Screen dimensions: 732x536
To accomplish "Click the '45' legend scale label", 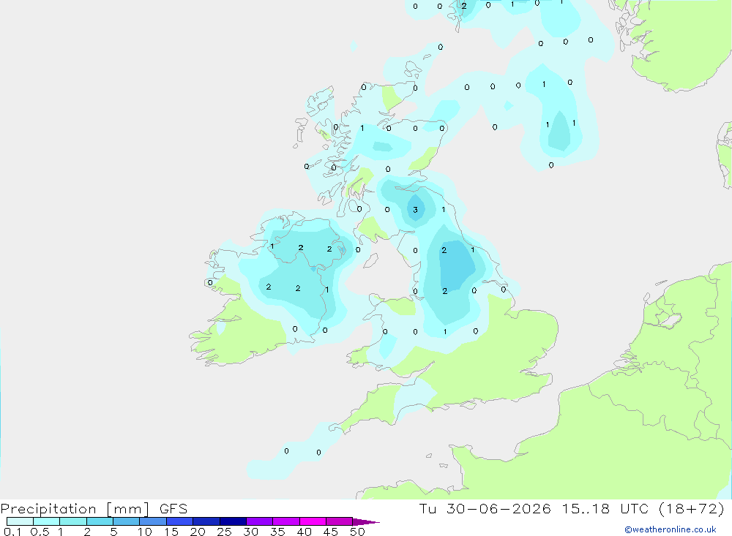I will pyautogui.click(x=331, y=532).
